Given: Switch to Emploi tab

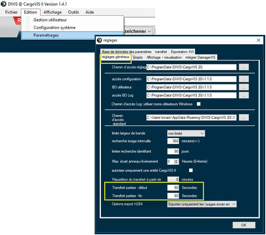Looking at the screenshot, I should pos(138,57).
